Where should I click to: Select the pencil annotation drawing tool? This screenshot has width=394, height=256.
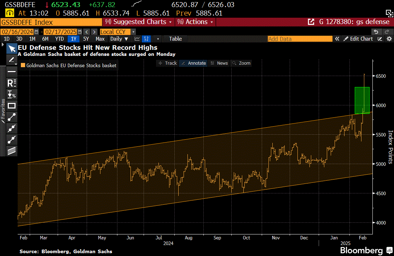point(12,60)
